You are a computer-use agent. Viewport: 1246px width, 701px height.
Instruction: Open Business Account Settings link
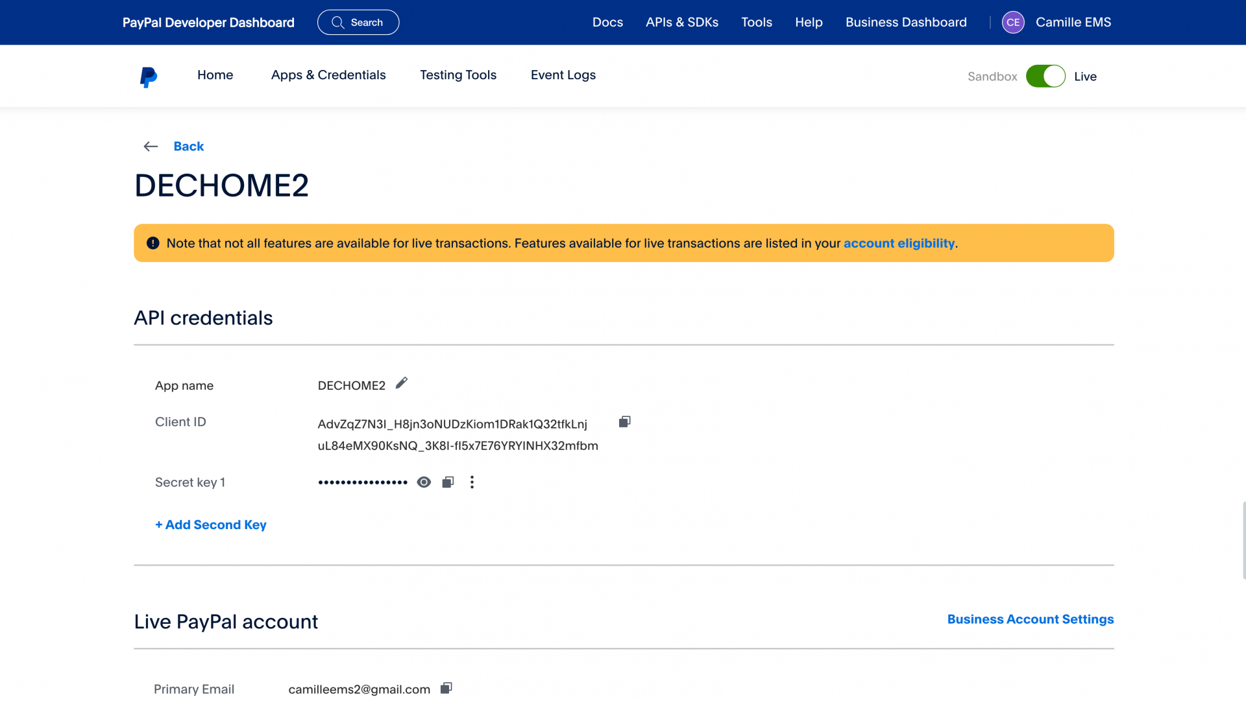(1031, 619)
